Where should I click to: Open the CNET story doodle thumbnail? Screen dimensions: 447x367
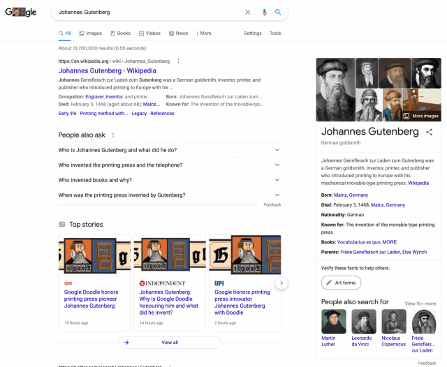point(95,254)
